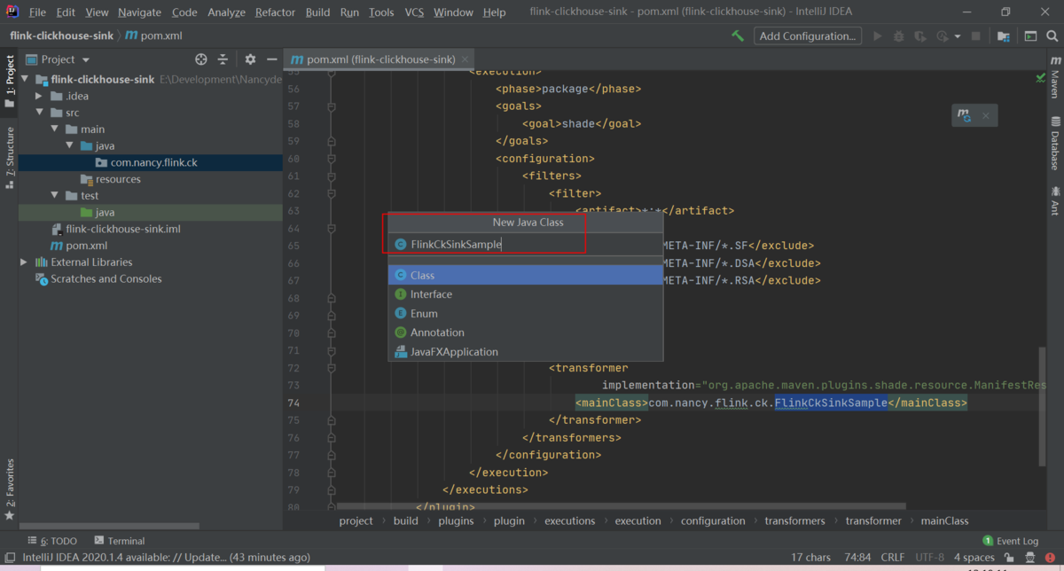Open the Maven tool window

point(1055,78)
